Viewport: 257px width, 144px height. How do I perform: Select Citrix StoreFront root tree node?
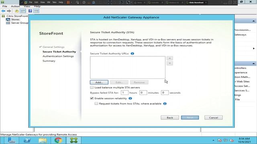coord(17,16)
